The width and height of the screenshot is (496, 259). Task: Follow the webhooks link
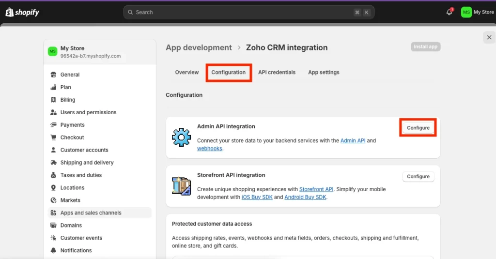pos(209,149)
